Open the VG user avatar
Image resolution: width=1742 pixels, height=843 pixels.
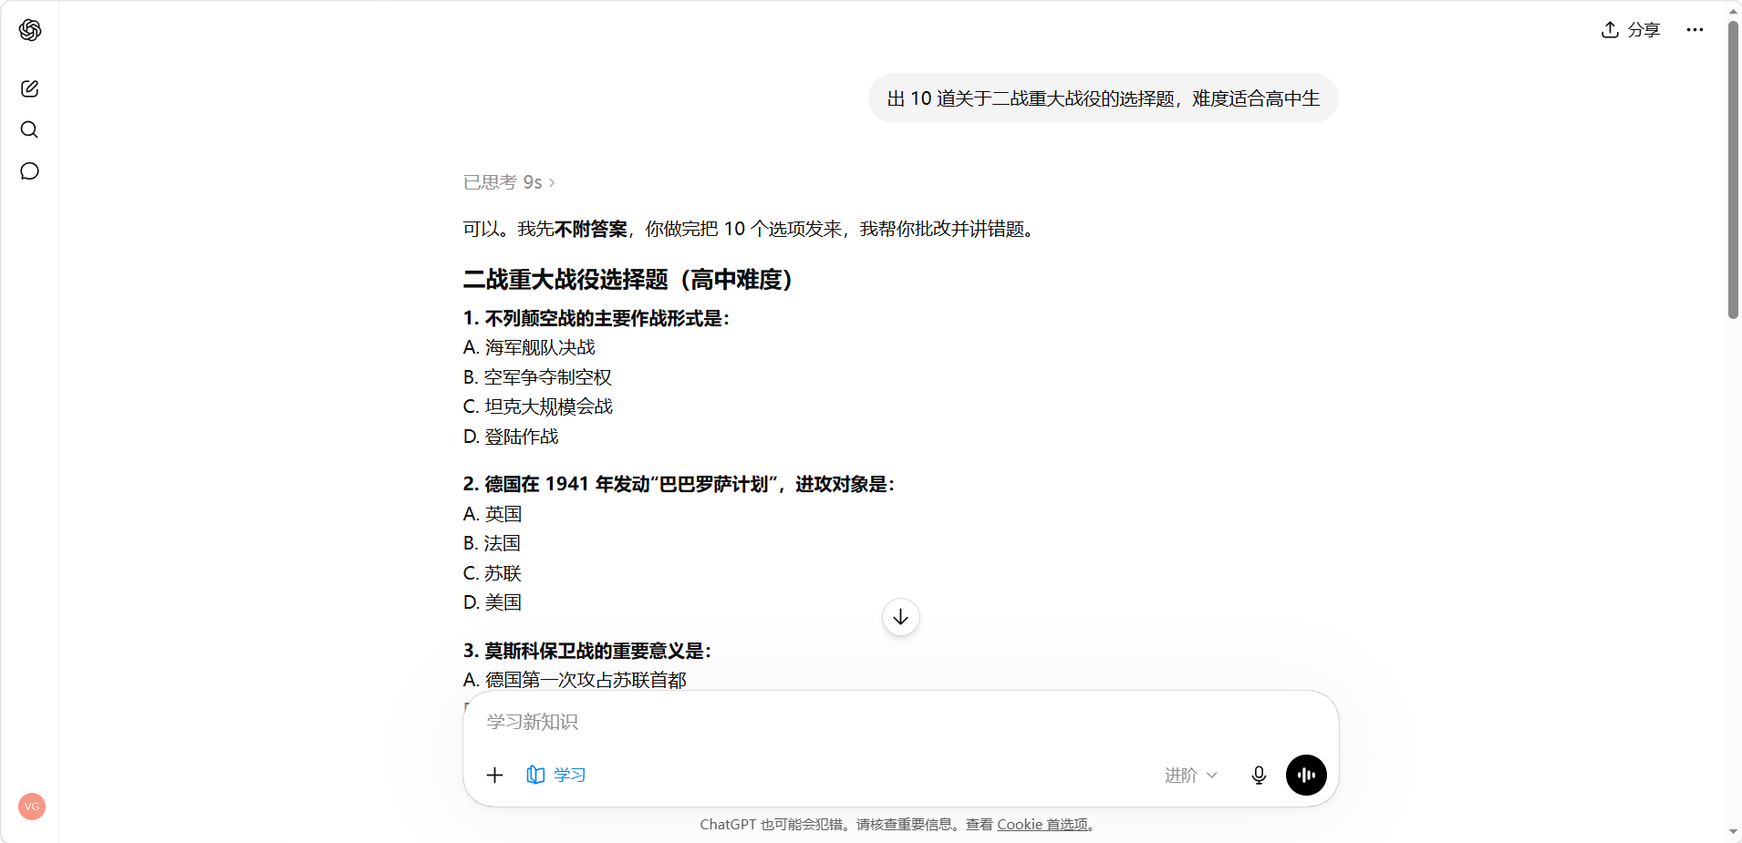point(32,807)
